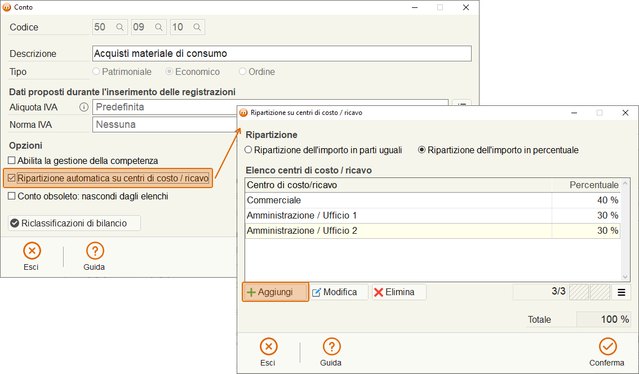Minimize the Ripartizione su centri di costo window

point(574,113)
